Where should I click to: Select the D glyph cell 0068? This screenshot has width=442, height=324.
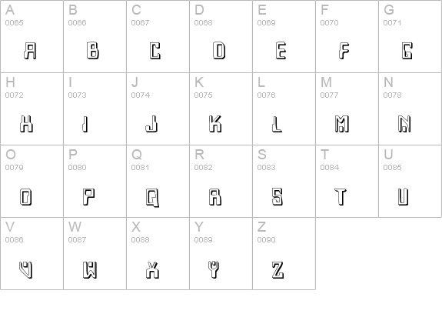[221, 36]
